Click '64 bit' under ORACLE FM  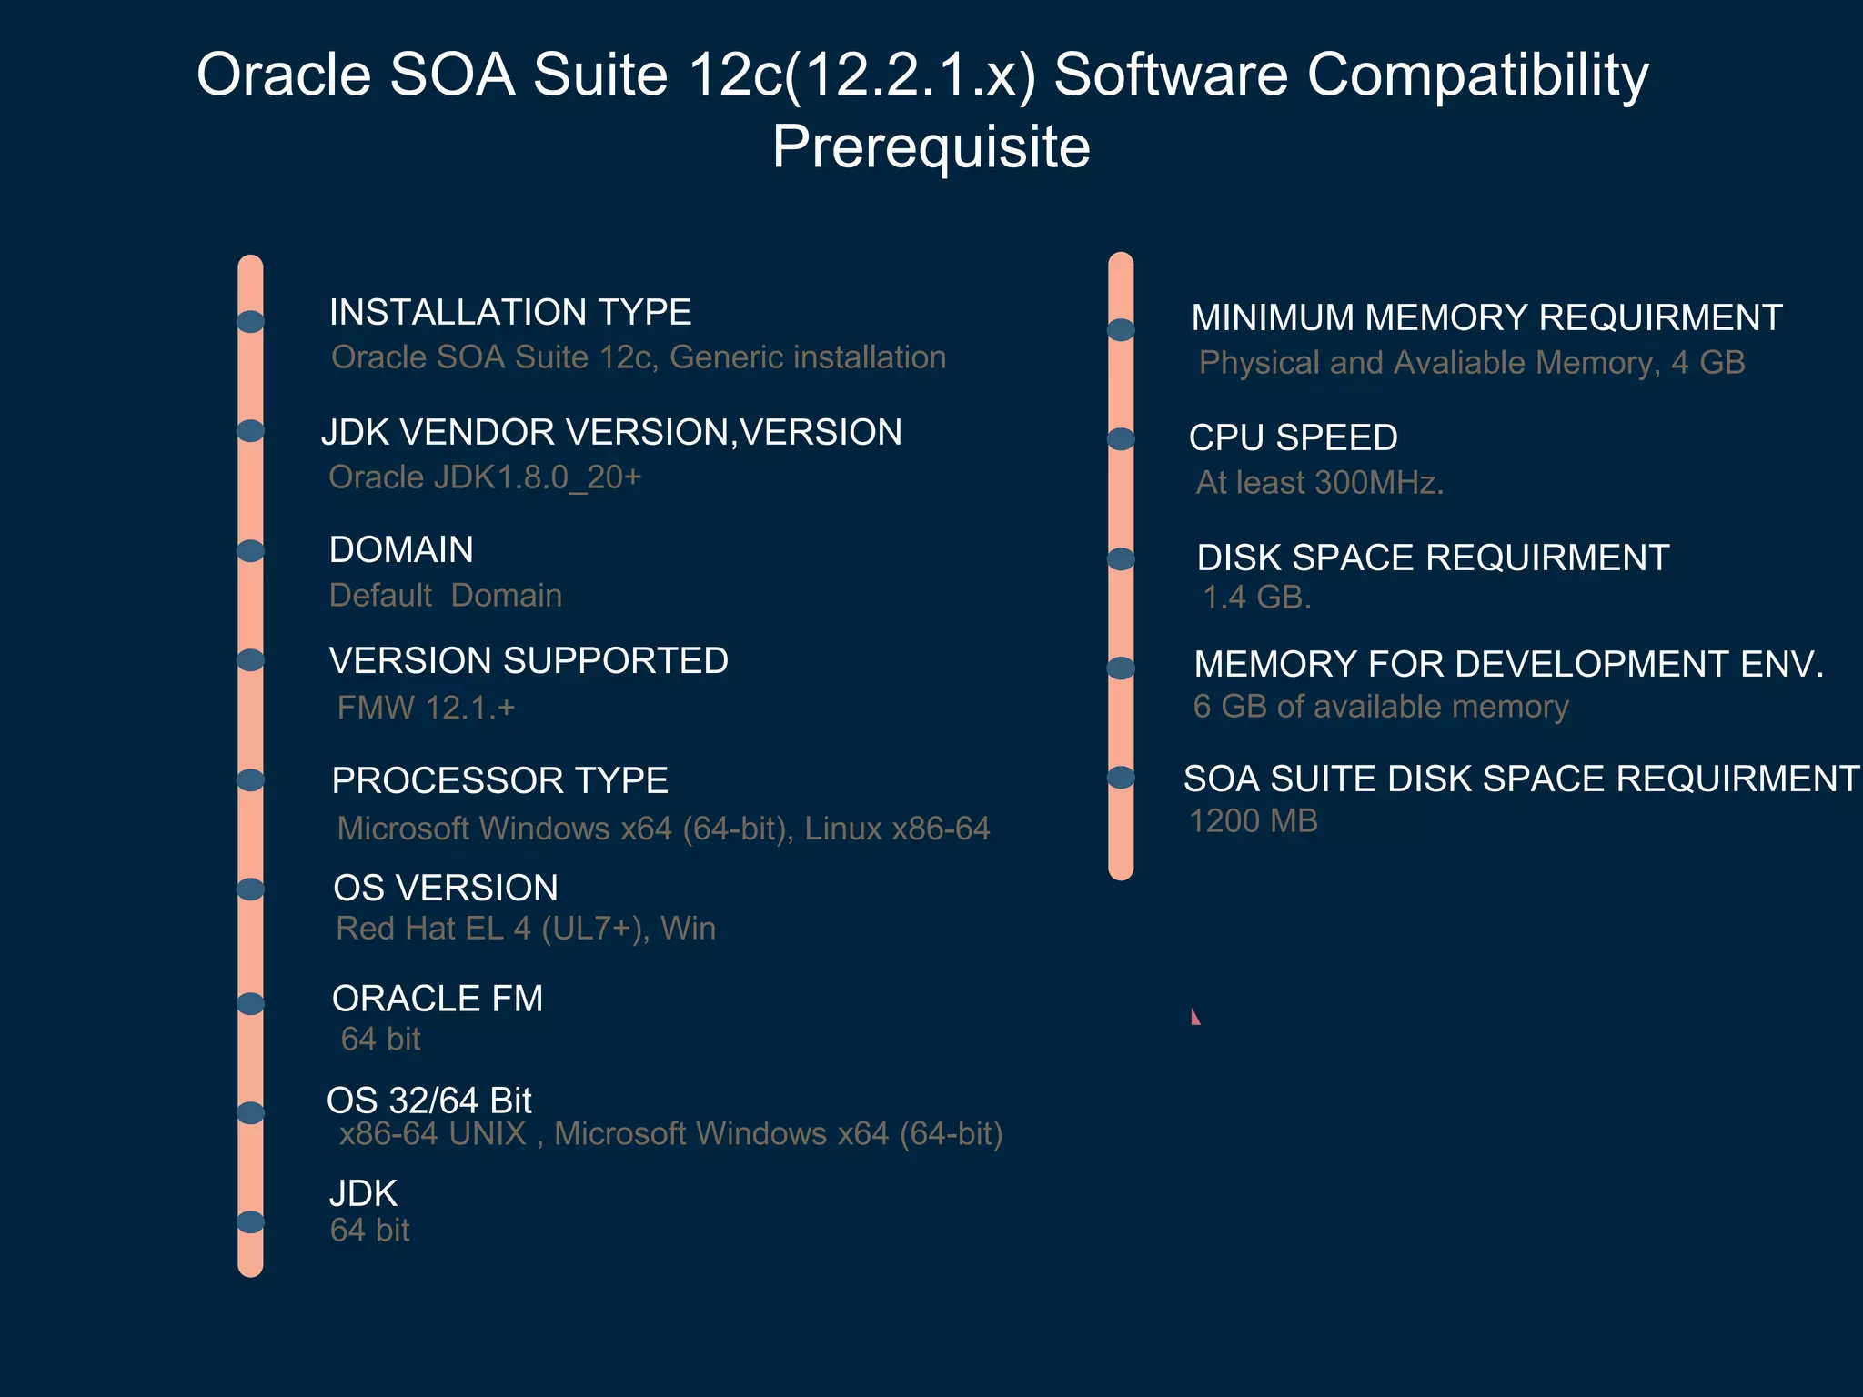(x=381, y=1040)
